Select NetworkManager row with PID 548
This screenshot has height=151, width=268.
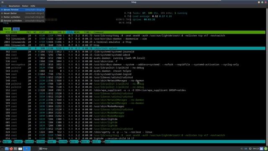pos(133,81)
